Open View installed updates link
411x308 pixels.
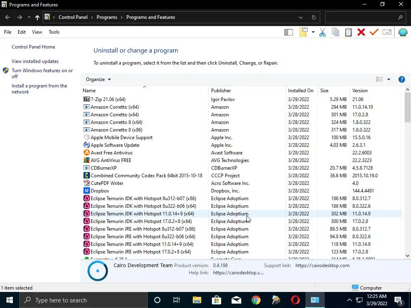[x=35, y=61]
